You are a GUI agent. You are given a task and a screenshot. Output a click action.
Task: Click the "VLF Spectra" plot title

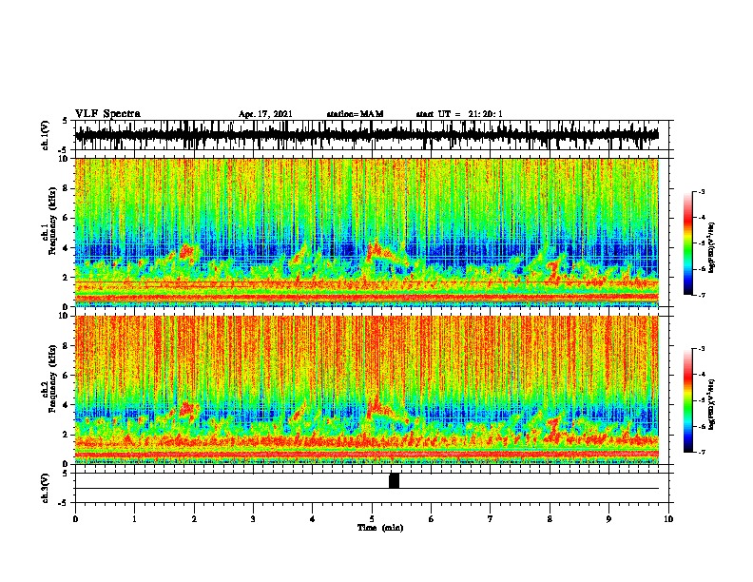pyautogui.click(x=107, y=113)
